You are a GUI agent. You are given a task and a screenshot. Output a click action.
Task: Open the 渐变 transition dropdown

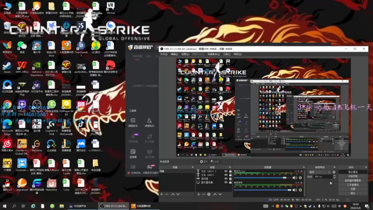tap(319, 172)
